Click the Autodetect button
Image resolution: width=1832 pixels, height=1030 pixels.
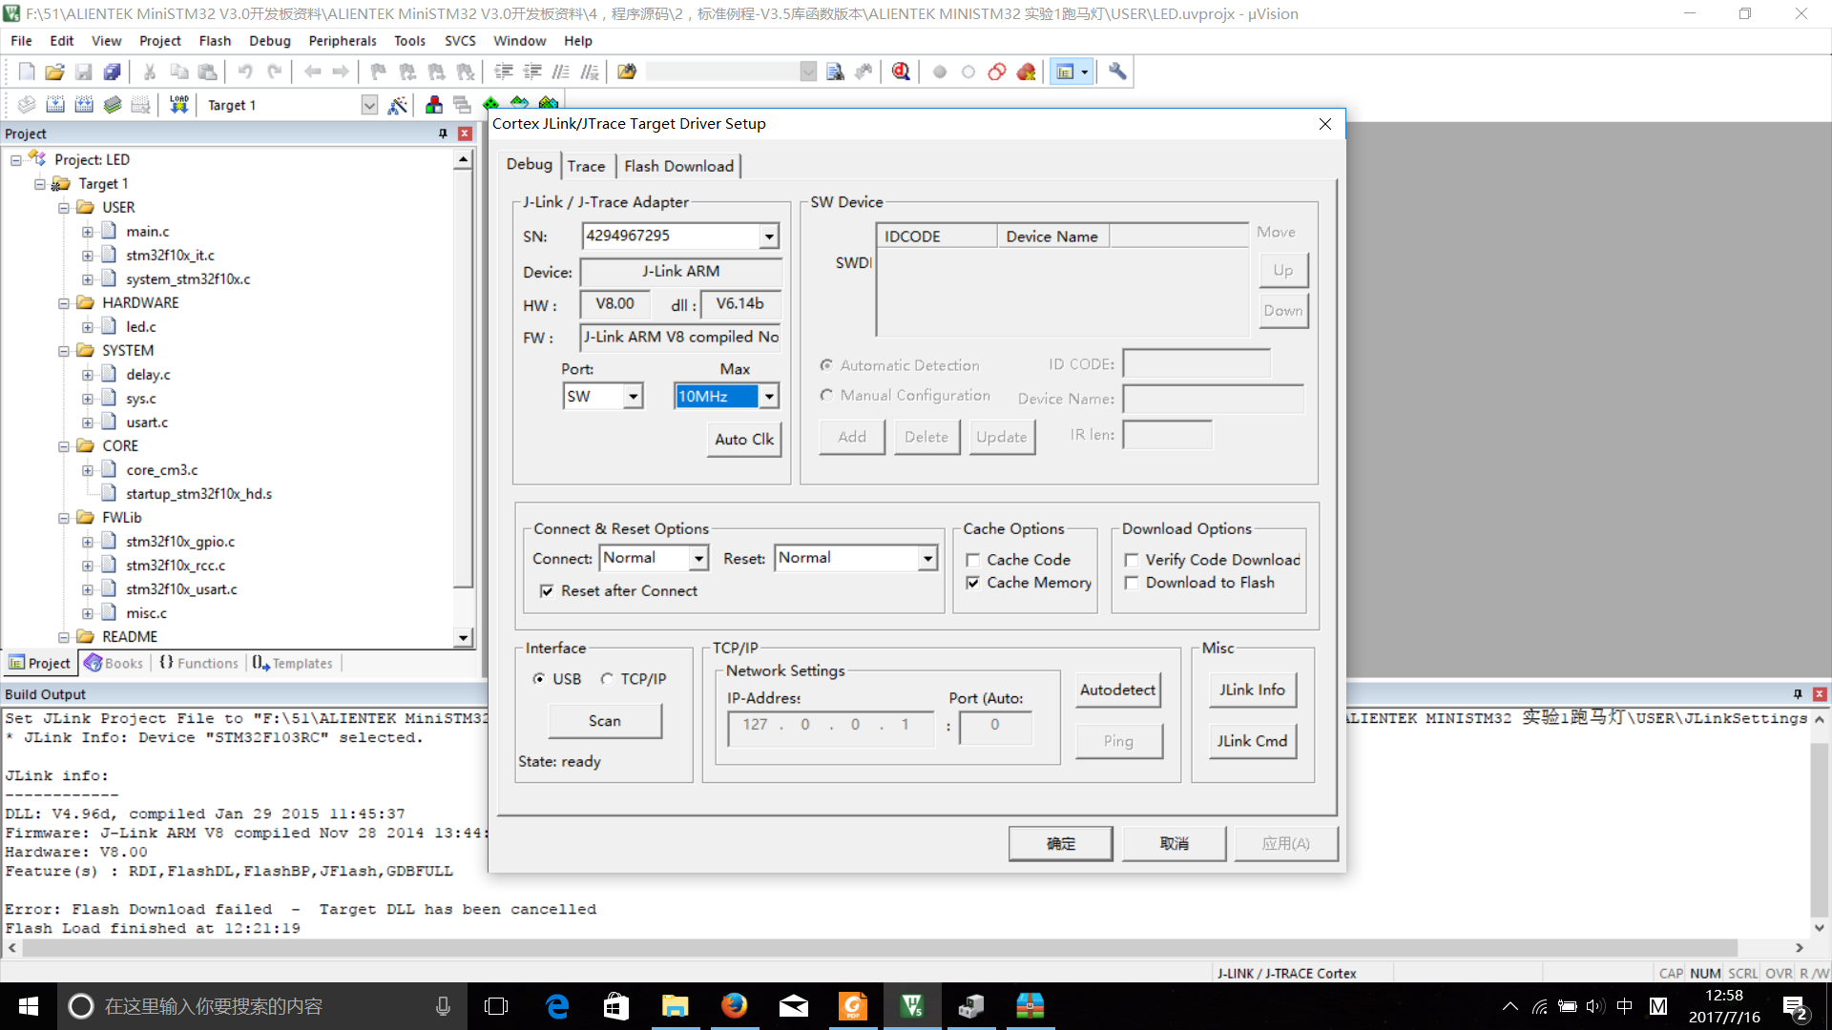click(1117, 690)
